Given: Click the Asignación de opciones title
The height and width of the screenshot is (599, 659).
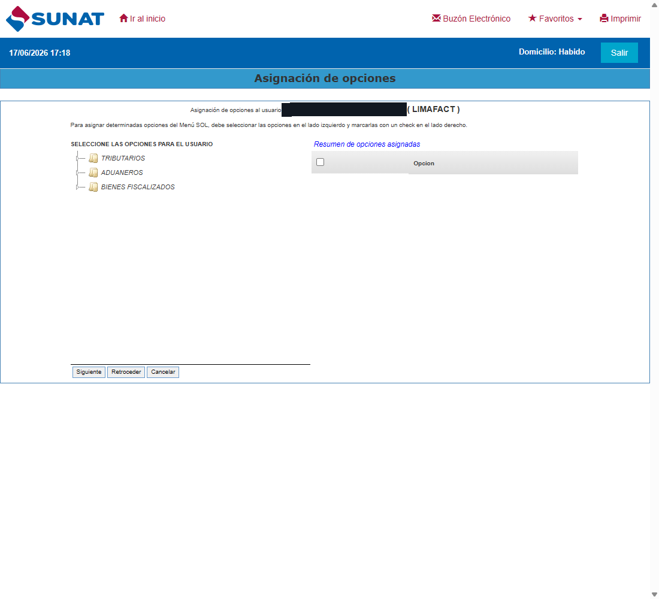Looking at the screenshot, I should point(325,78).
